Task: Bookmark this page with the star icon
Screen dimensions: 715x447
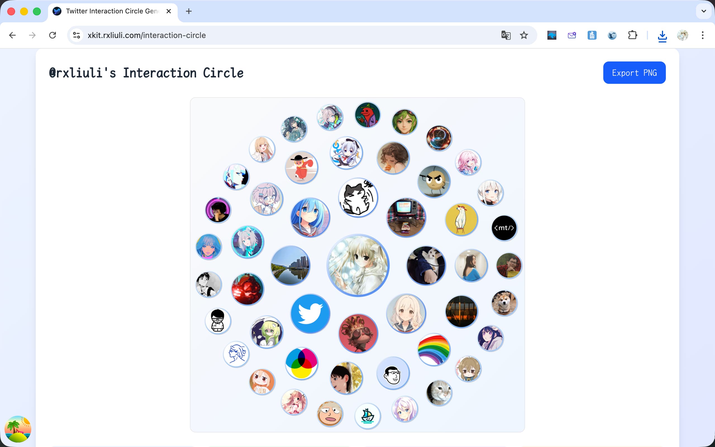Action: [524, 35]
